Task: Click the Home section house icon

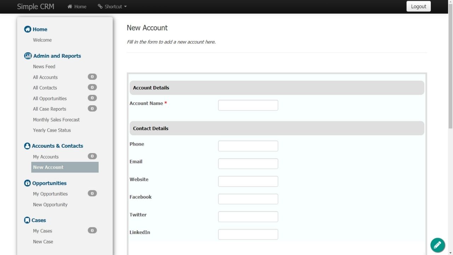Action: point(27,29)
